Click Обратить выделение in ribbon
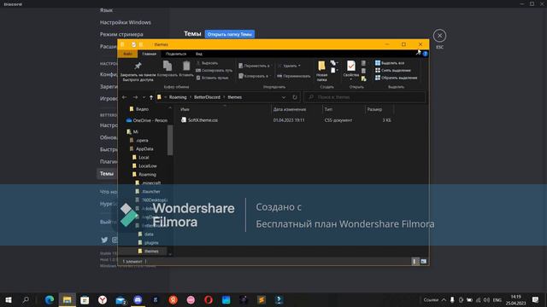Screen dimensions: 547x307 click(396, 78)
